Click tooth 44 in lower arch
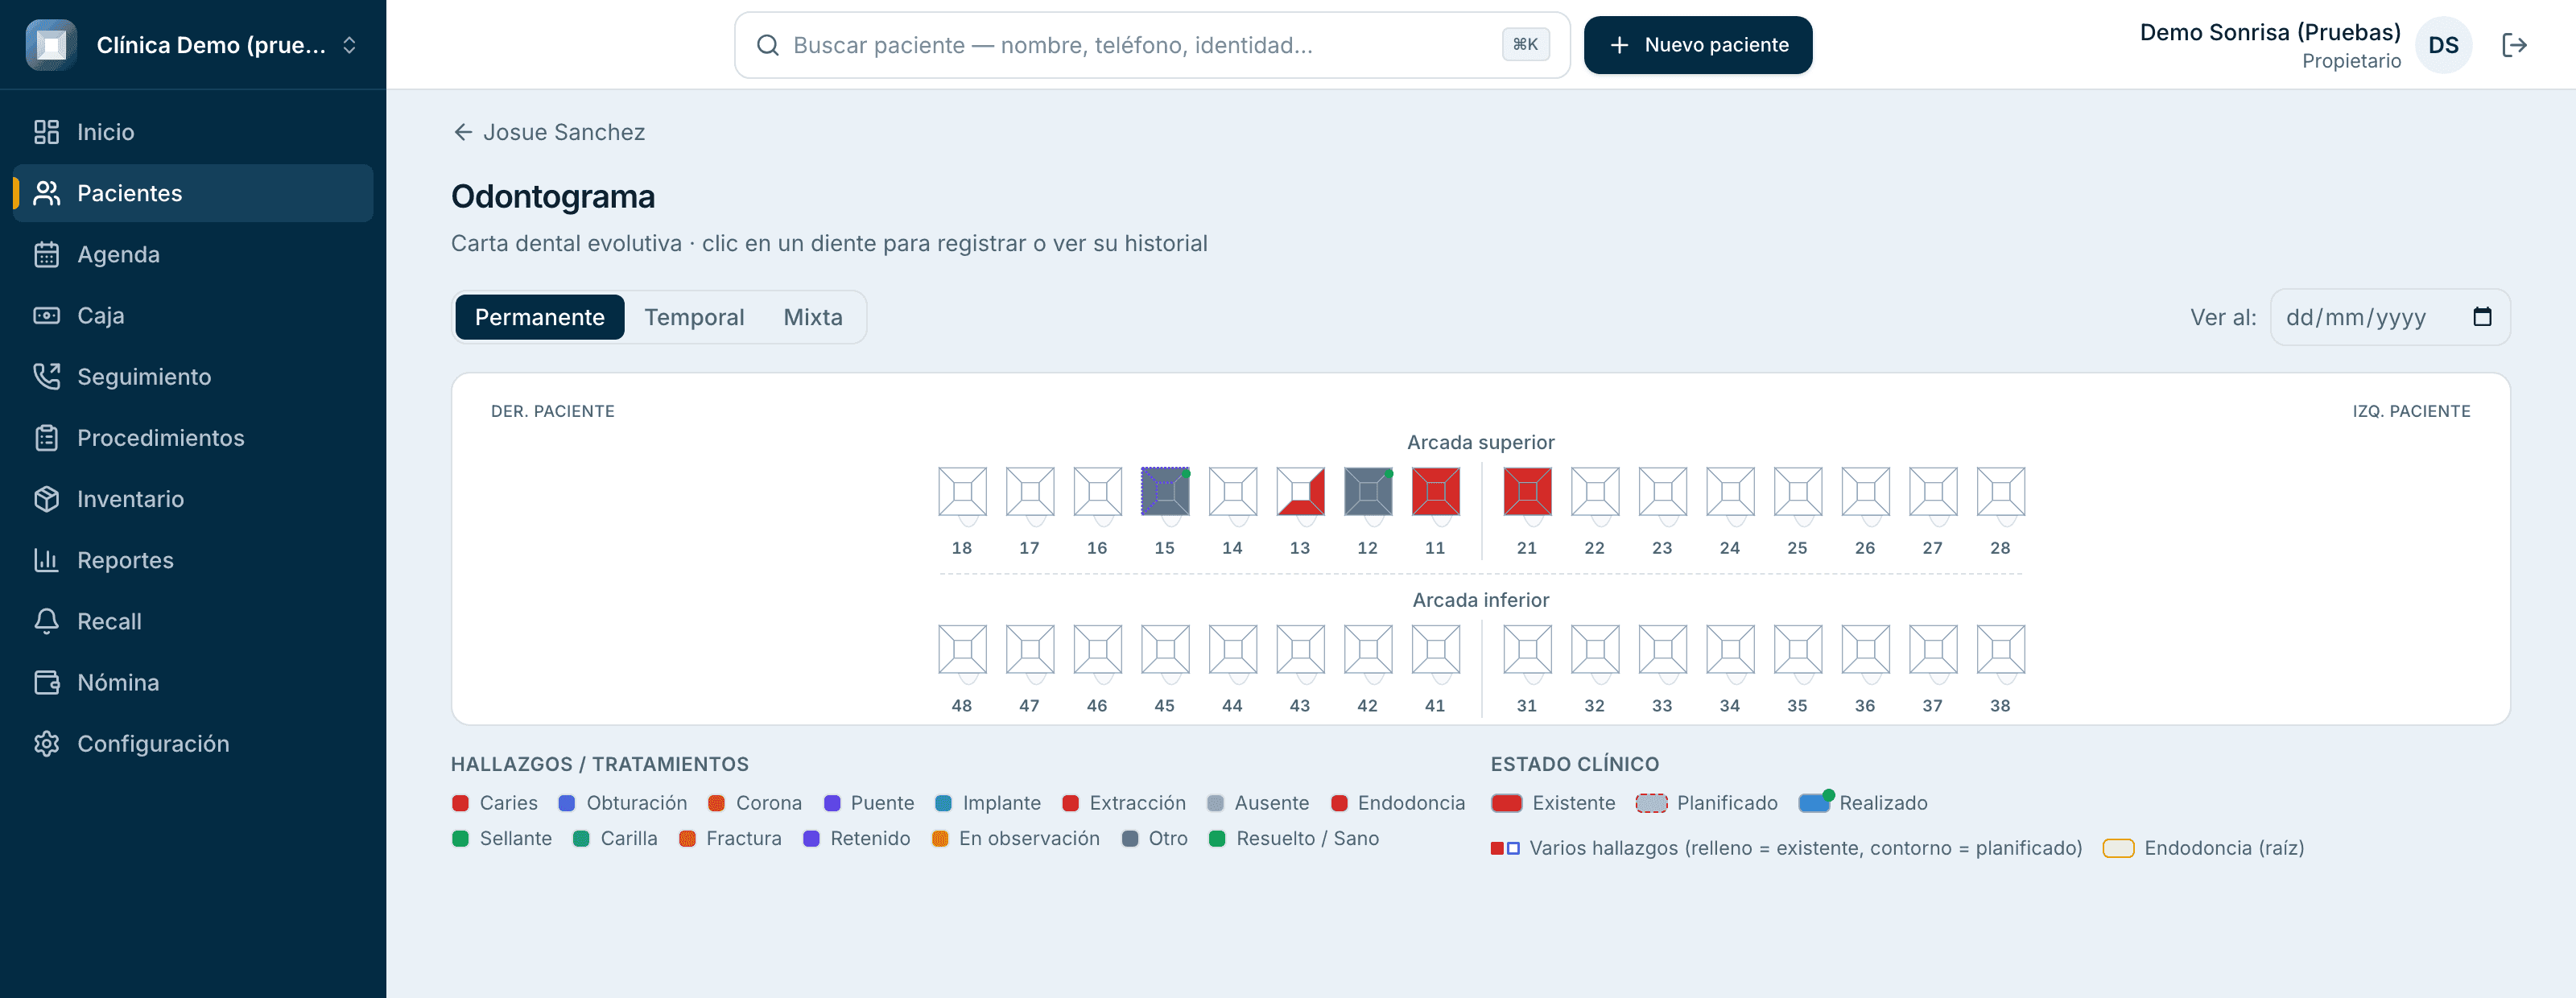The width and height of the screenshot is (2576, 998). (x=1233, y=650)
